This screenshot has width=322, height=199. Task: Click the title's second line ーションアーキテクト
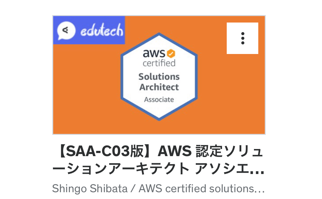pos(121,169)
